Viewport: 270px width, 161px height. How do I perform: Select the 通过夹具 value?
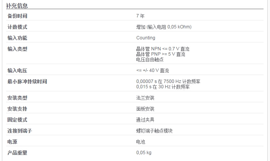click(x=145, y=120)
